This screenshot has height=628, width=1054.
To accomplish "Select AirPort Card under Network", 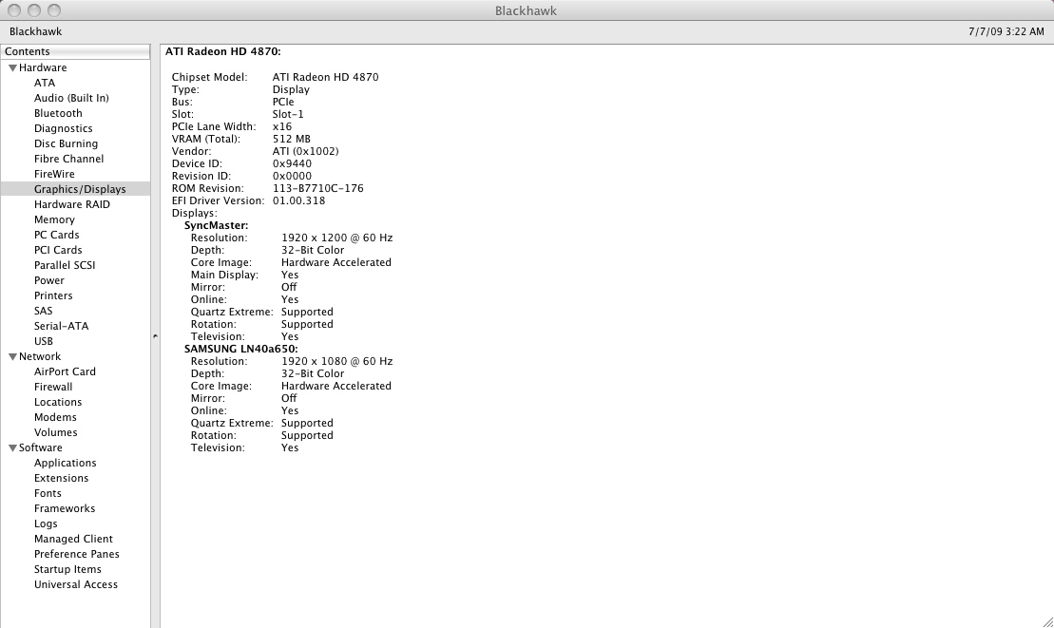I will (65, 371).
